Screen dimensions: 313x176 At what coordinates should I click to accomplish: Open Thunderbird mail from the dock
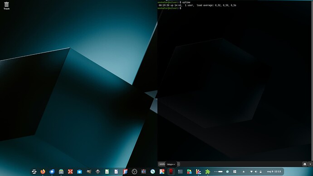(x=52, y=171)
